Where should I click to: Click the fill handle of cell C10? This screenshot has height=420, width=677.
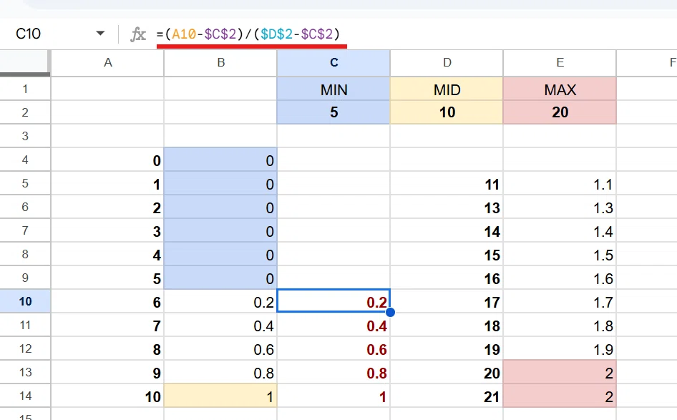[390, 312]
